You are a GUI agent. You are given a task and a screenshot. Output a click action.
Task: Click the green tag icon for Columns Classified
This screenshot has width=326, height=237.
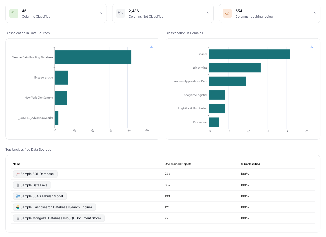pyautogui.click(x=14, y=13)
